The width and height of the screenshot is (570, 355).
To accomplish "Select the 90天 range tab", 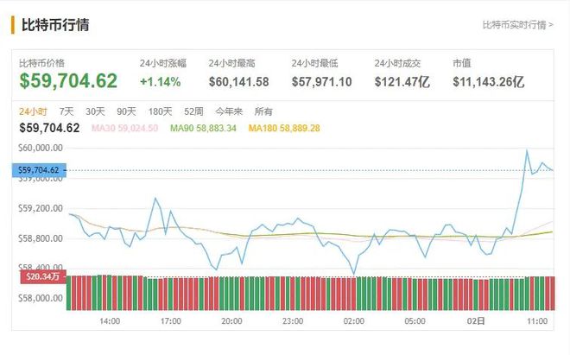I will click(126, 111).
